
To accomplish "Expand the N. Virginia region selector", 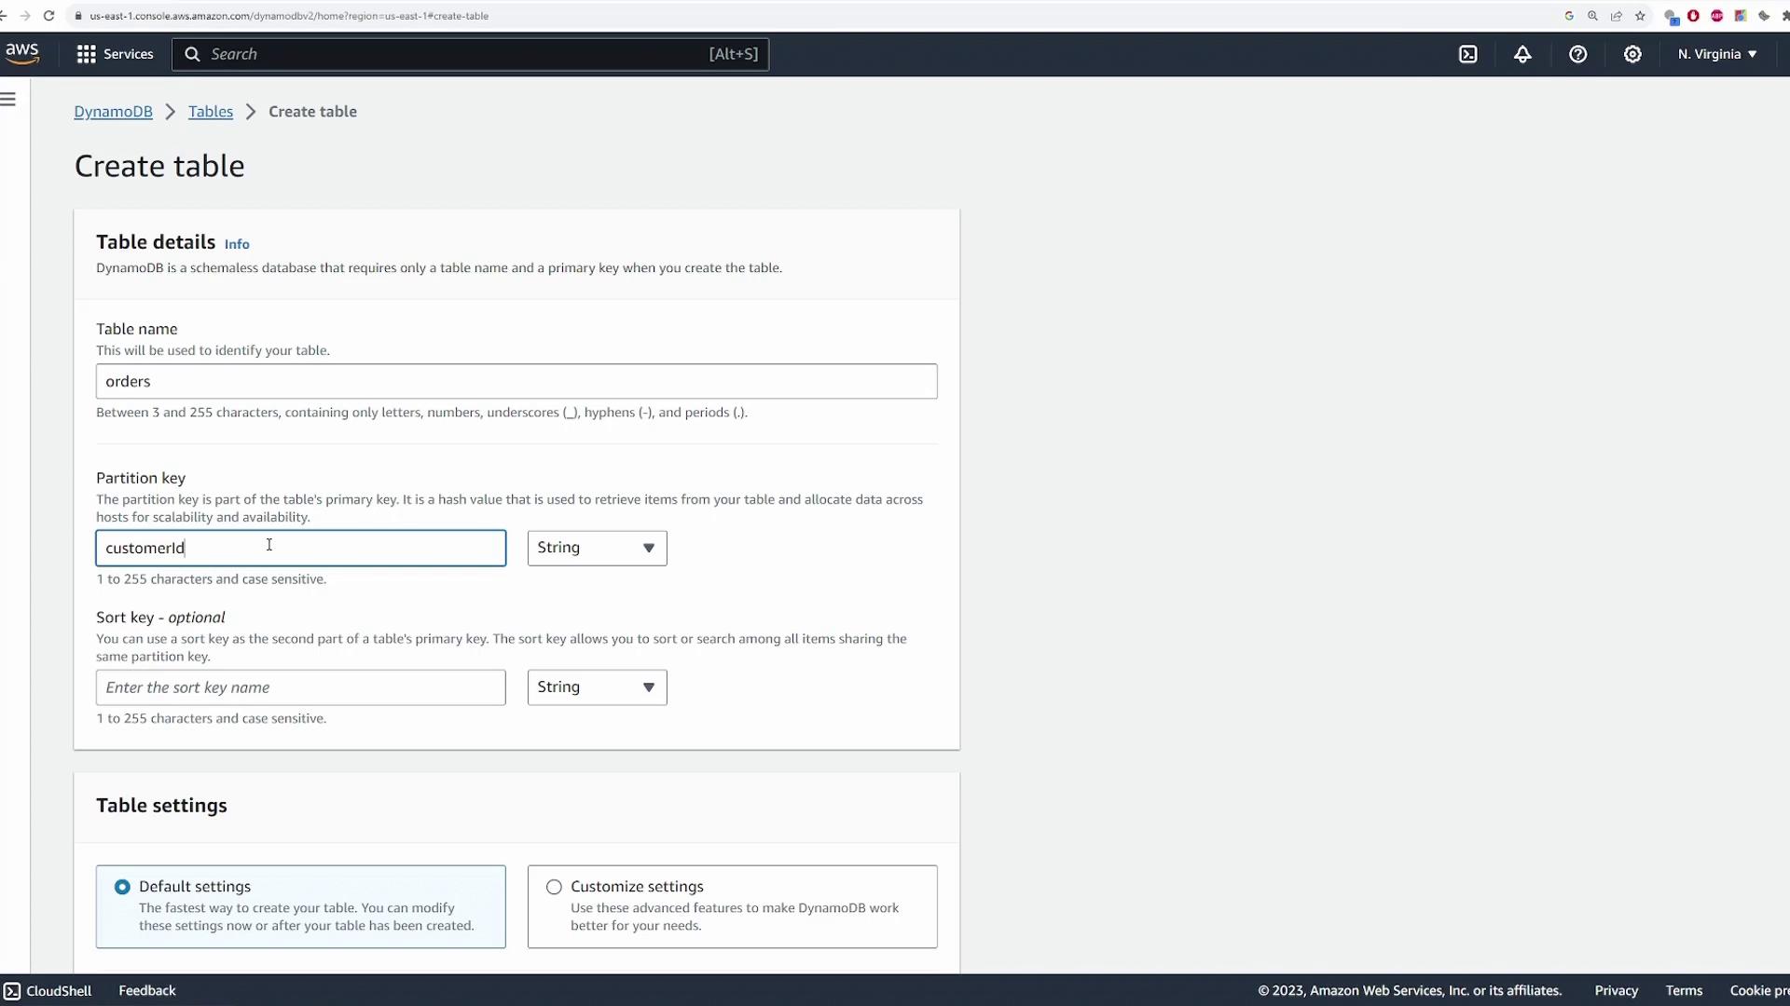I will pyautogui.click(x=1717, y=54).
